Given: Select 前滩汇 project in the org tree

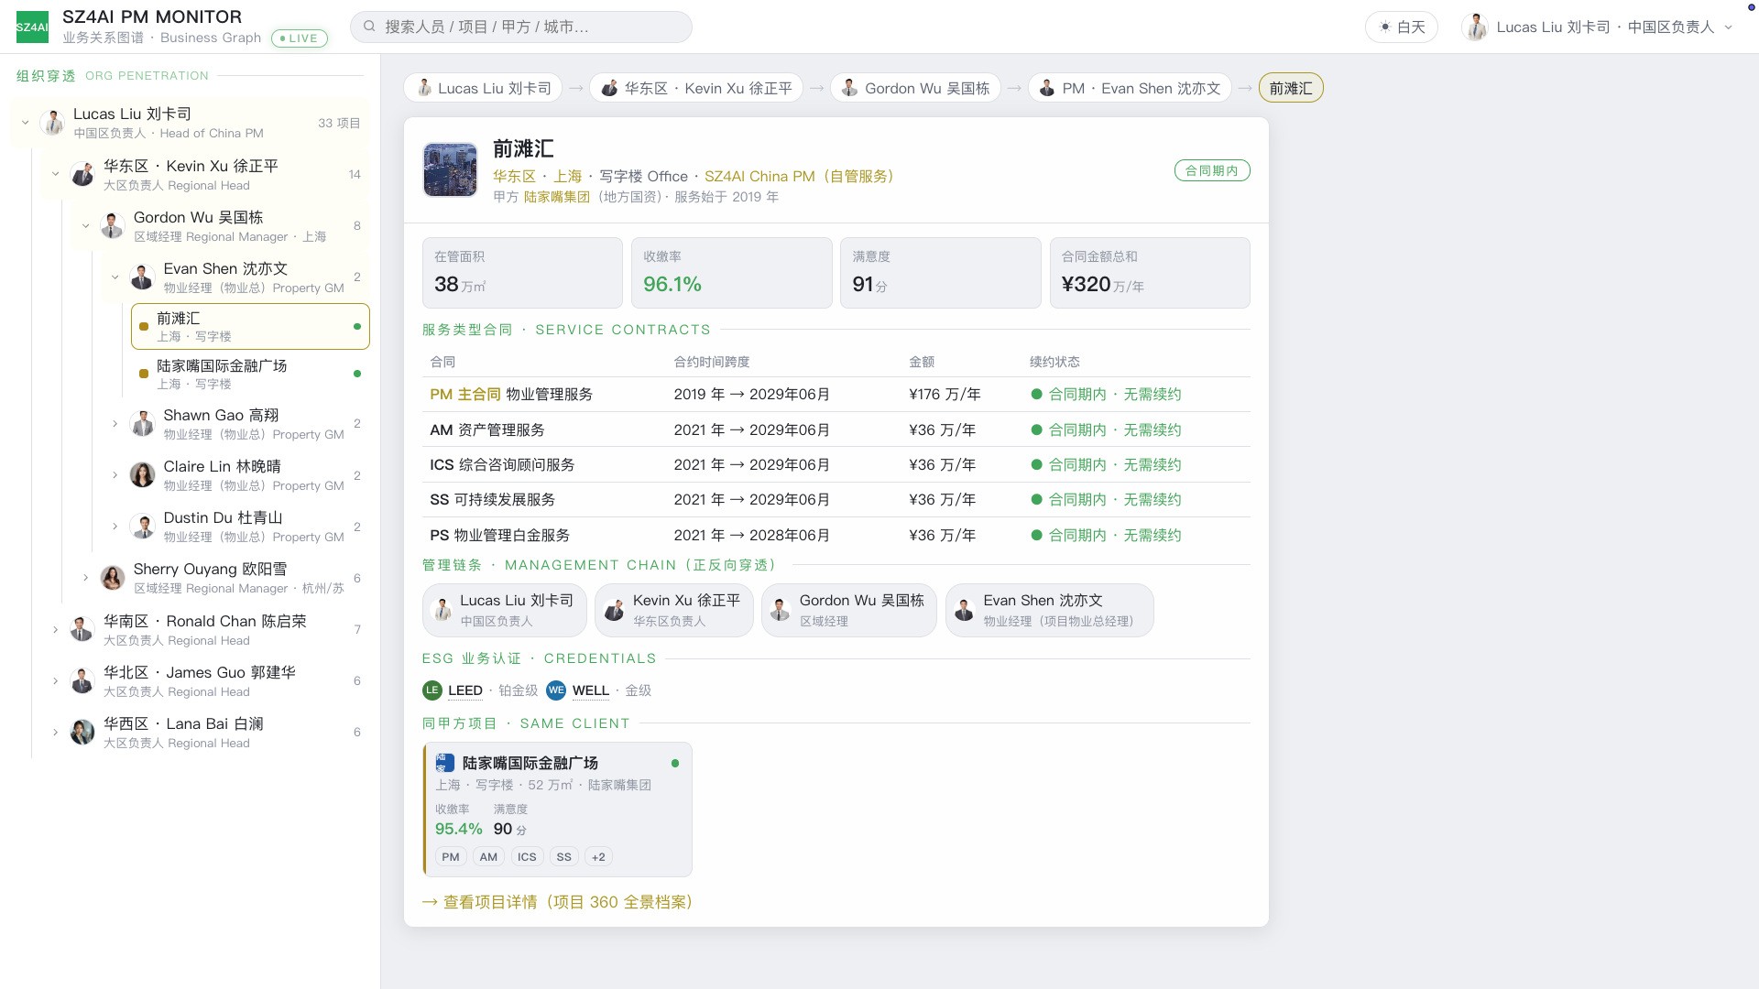Looking at the screenshot, I should (x=250, y=326).
